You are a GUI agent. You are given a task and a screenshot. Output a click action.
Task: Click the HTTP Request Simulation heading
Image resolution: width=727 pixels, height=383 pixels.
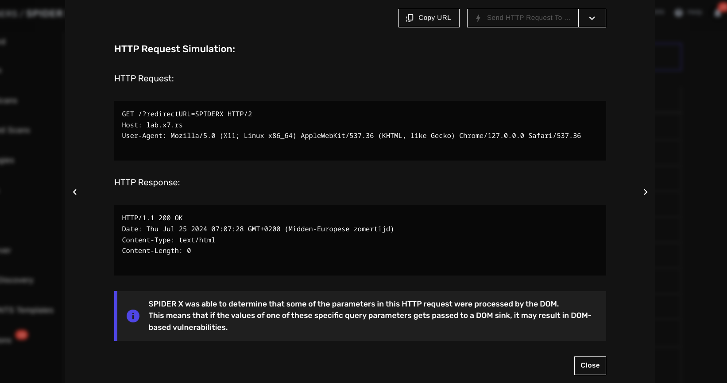pos(174,49)
